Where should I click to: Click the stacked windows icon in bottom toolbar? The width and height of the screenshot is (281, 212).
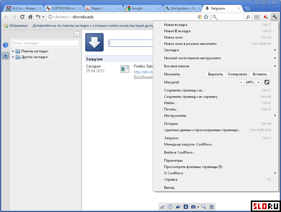(178, 207)
